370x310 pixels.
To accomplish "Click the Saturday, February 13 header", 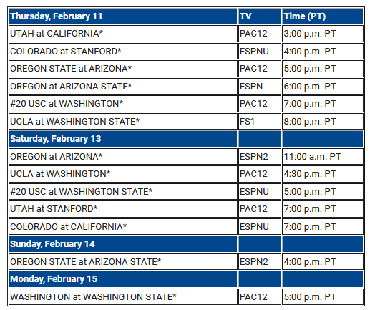I will click(x=123, y=139).
